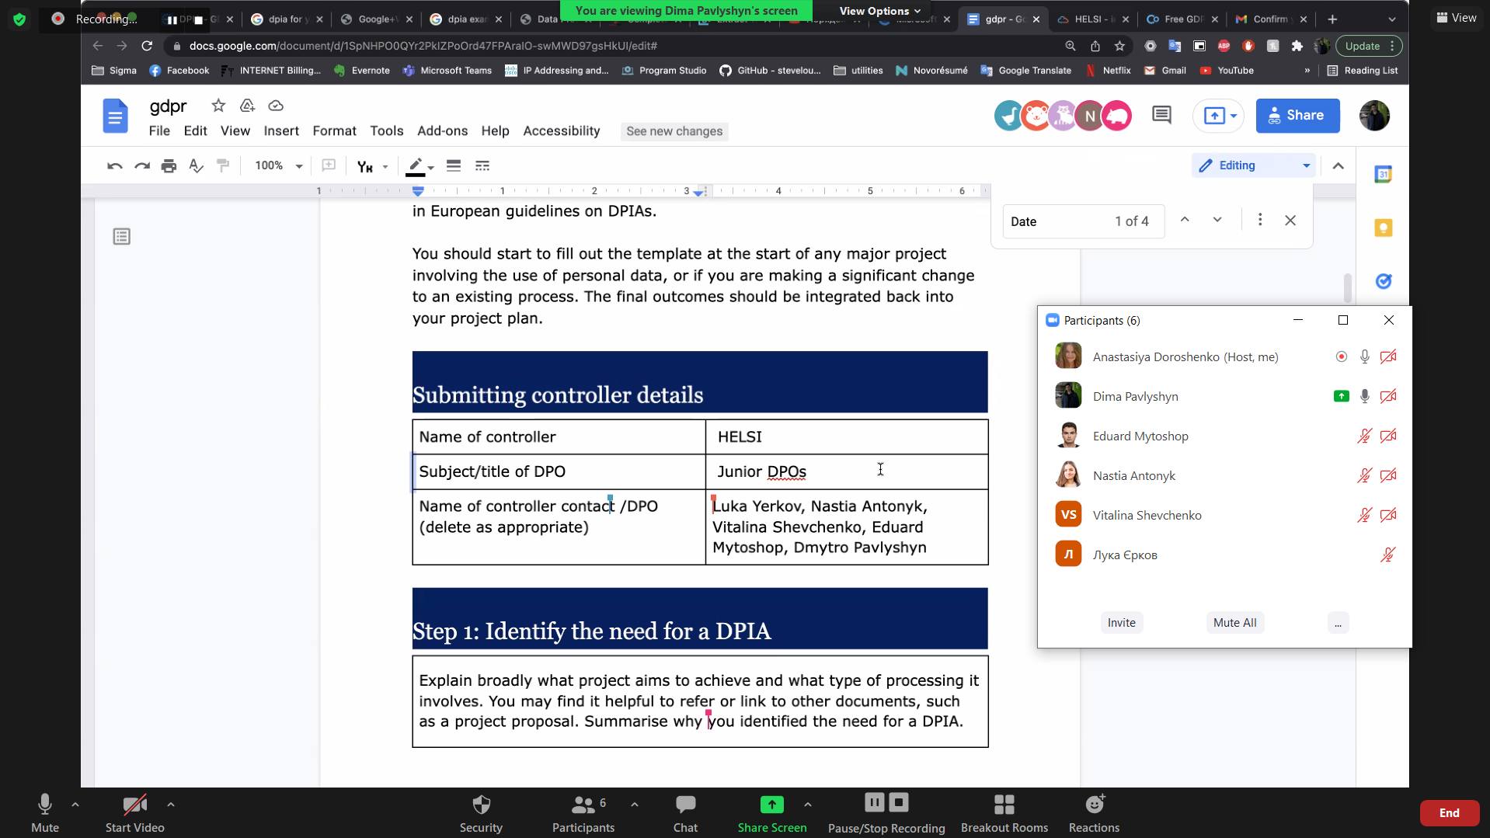Click the print icon in toolbar
This screenshot has height=838, width=1490.
169,165
